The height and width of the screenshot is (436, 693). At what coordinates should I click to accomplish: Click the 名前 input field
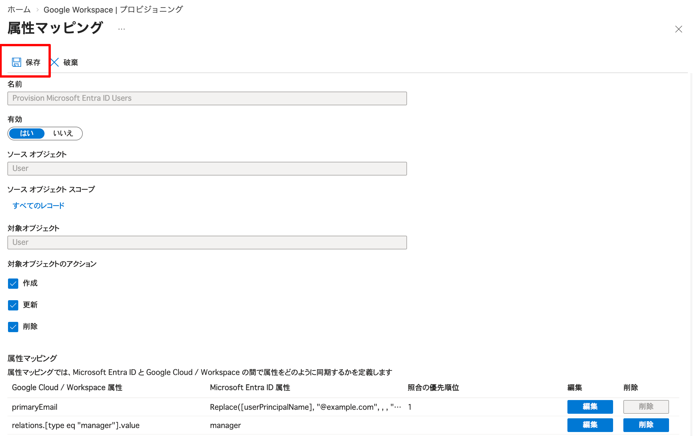(207, 98)
